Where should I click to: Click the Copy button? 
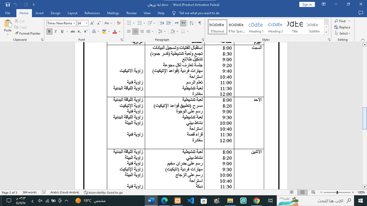pos(20,27)
